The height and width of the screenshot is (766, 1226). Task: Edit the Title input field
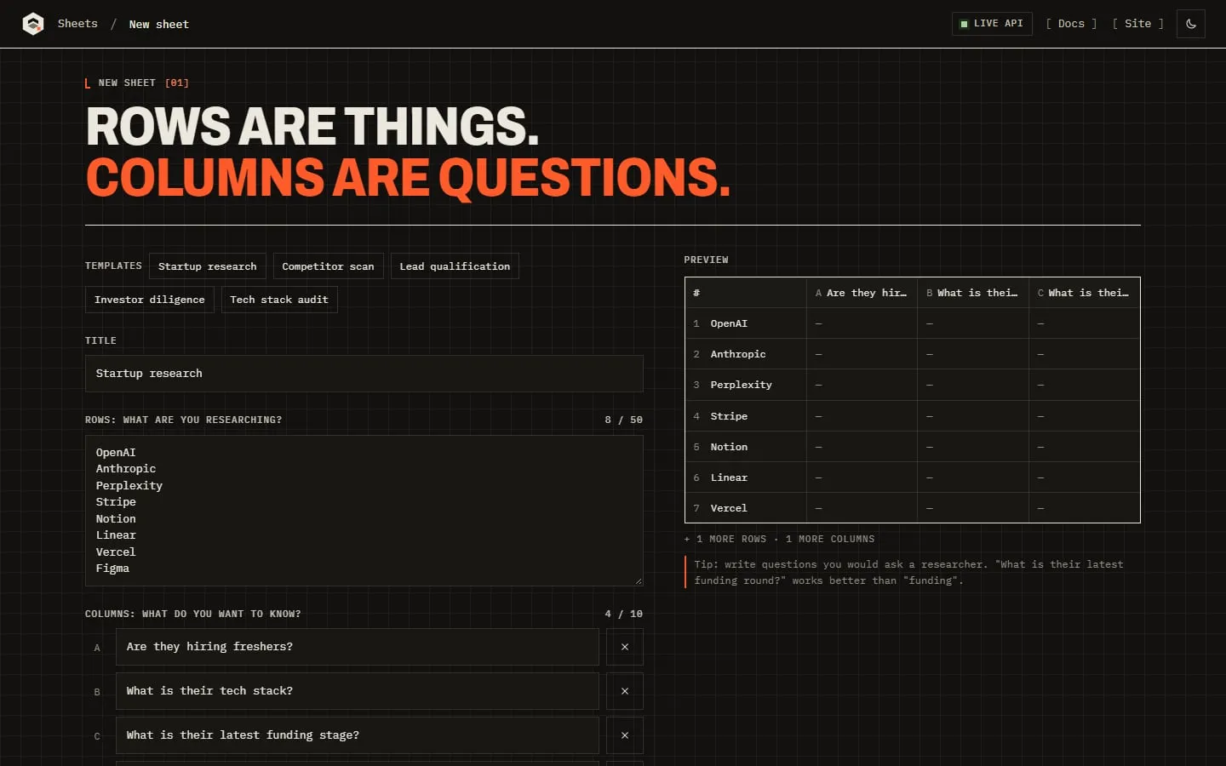pos(364,374)
